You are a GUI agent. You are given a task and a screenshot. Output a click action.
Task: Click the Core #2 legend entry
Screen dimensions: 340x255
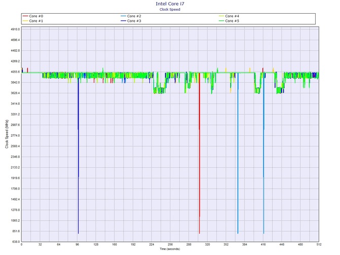pos(131,16)
